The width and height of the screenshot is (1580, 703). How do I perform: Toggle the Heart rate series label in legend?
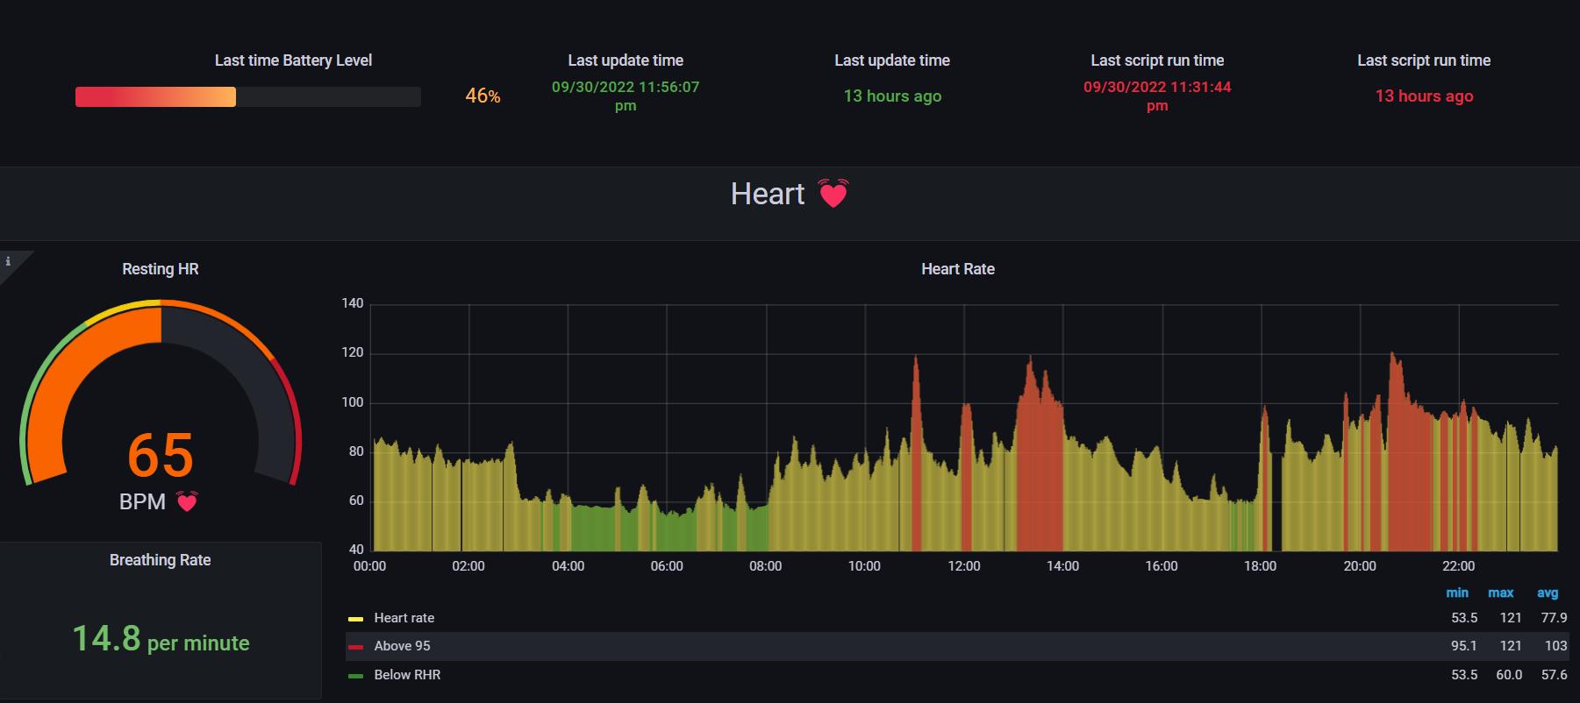click(404, 618)
